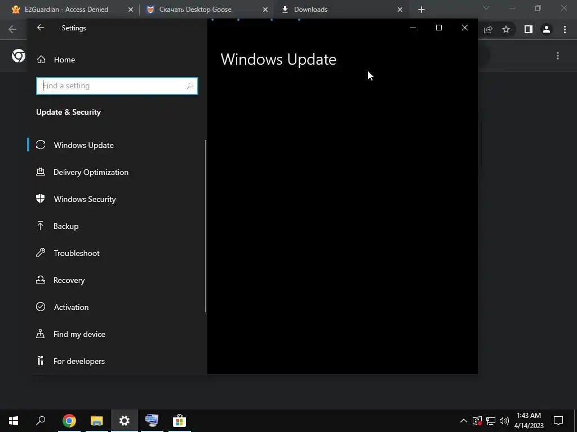Switch to E2Guardian Access Denied tab
Screen dimensions: 577x432
click(66, 10)
